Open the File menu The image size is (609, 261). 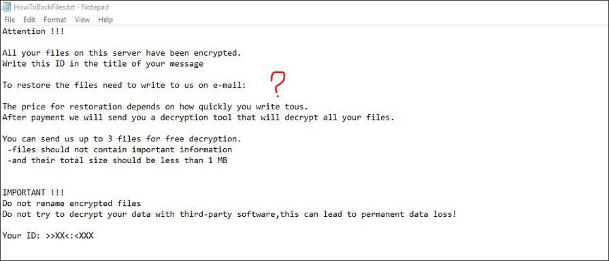10,20
